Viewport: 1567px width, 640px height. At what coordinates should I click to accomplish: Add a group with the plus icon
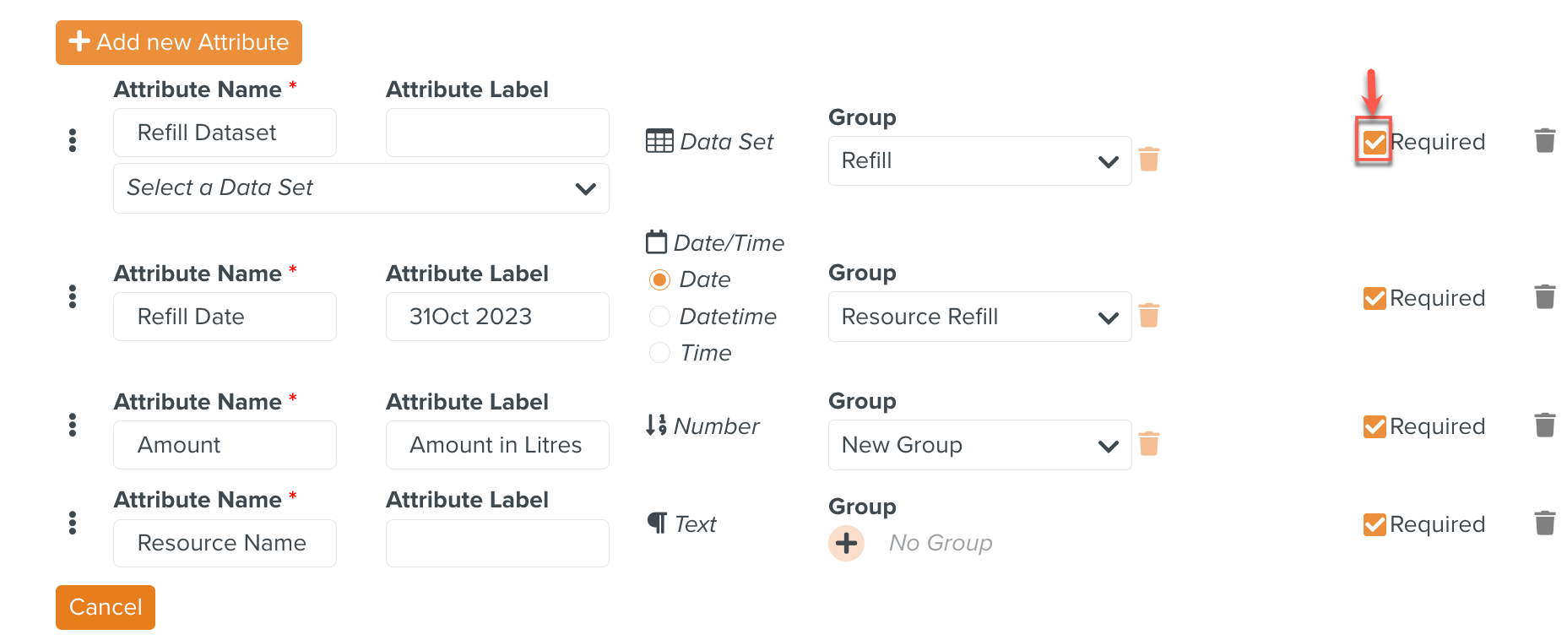tap(846, 543)
